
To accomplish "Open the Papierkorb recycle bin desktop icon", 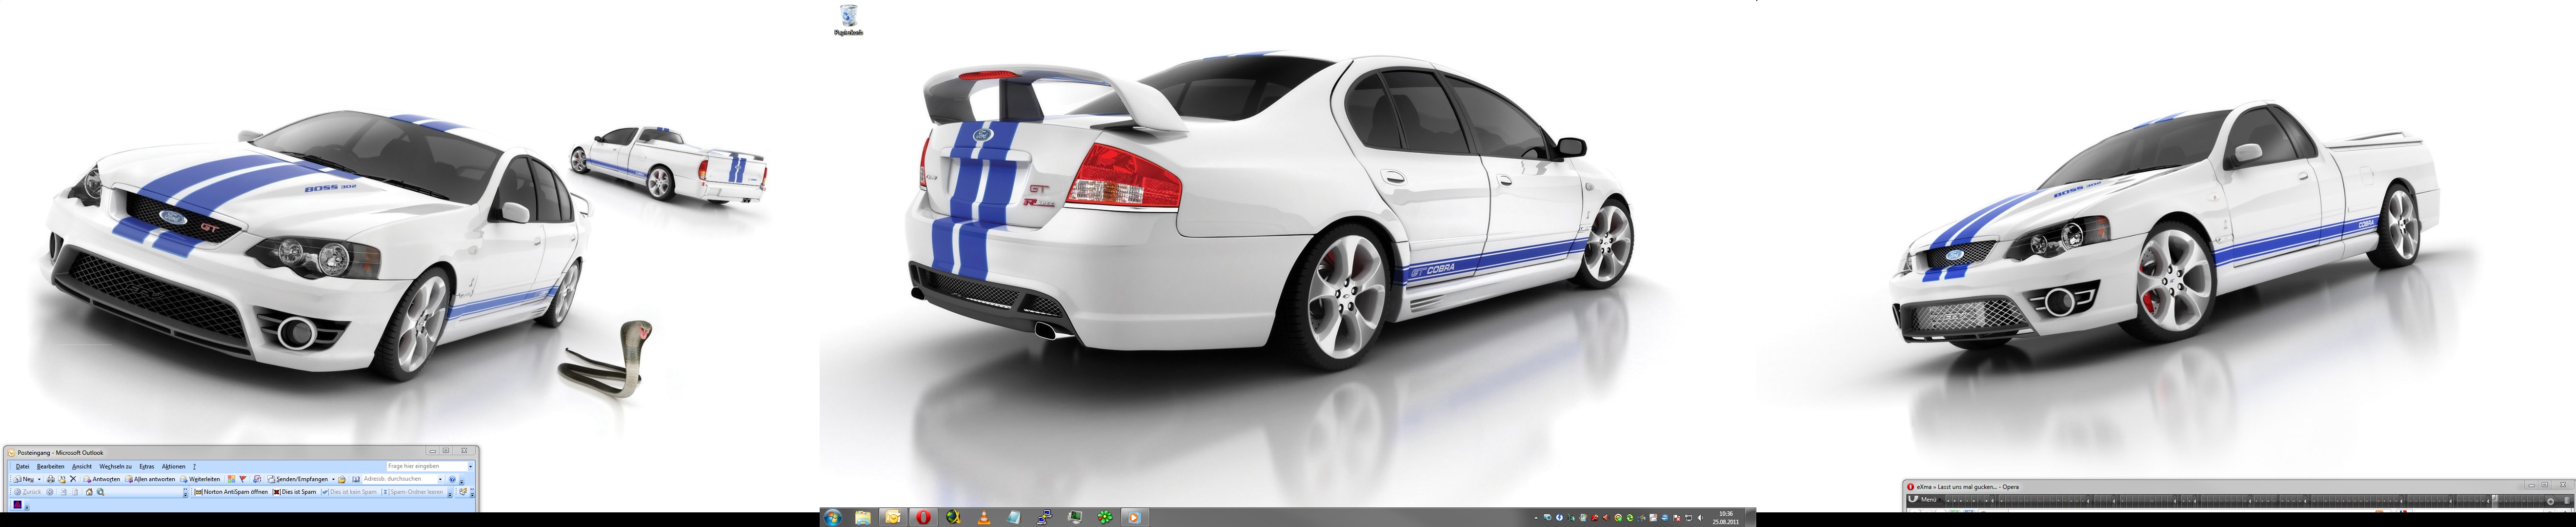I will pos(848,20).
